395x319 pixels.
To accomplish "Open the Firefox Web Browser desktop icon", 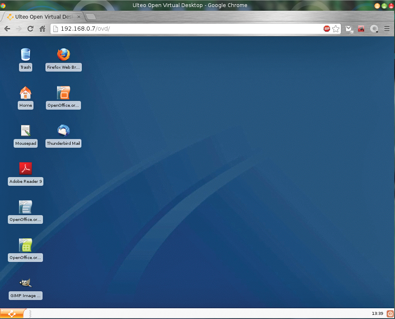I will [64, 55].
